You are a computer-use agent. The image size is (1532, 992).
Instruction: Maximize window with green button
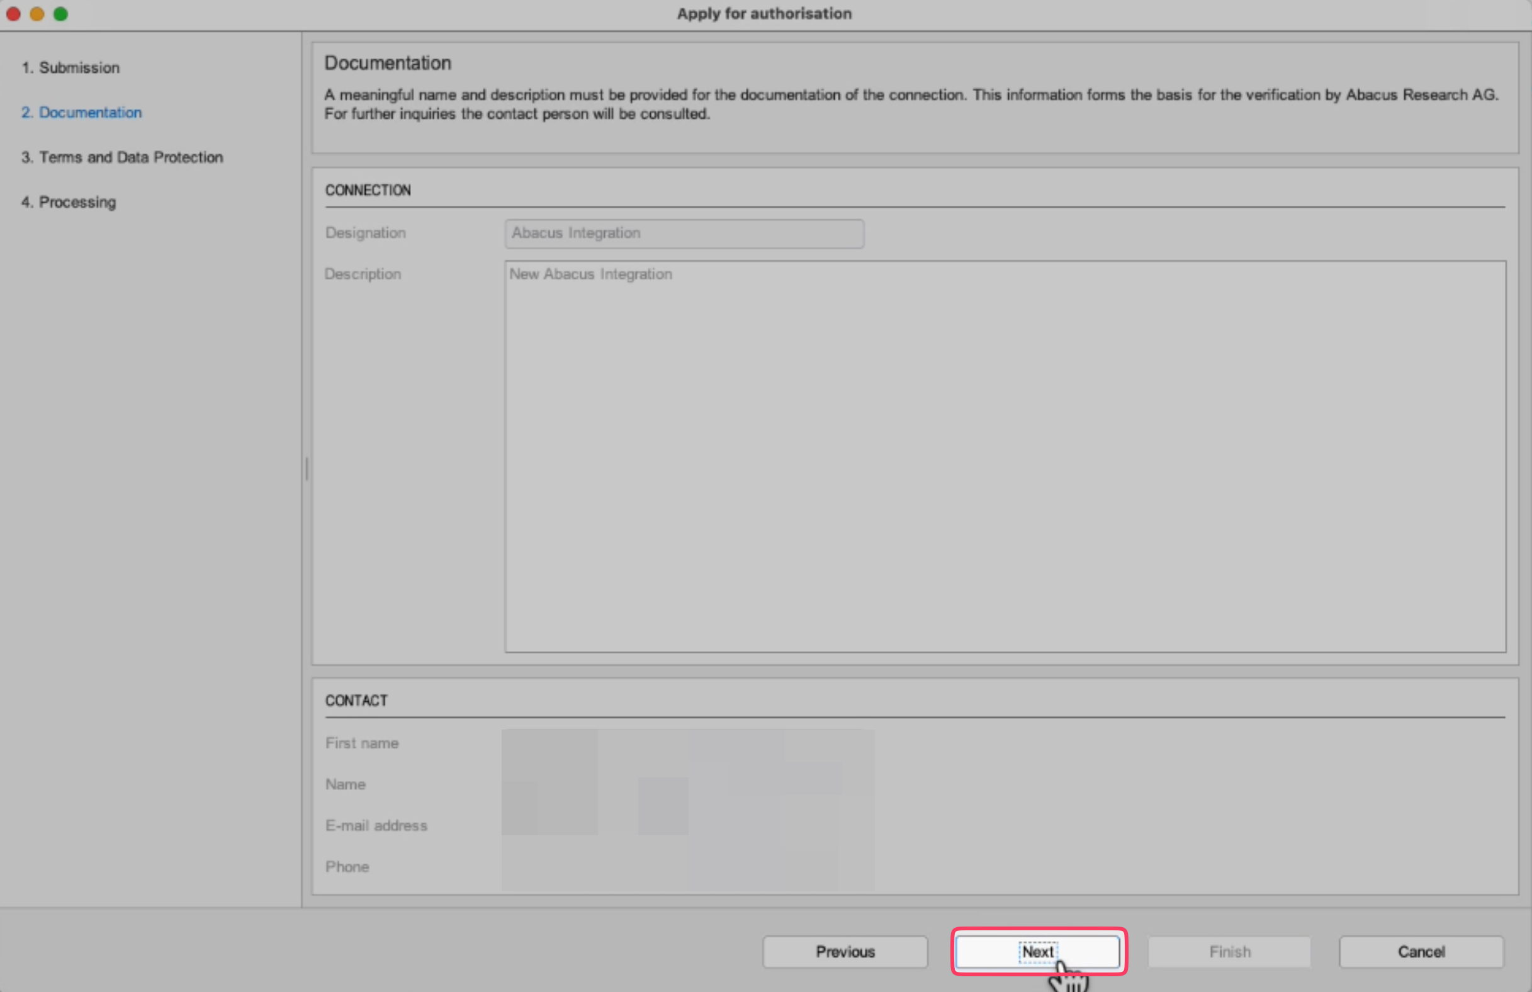60,13
